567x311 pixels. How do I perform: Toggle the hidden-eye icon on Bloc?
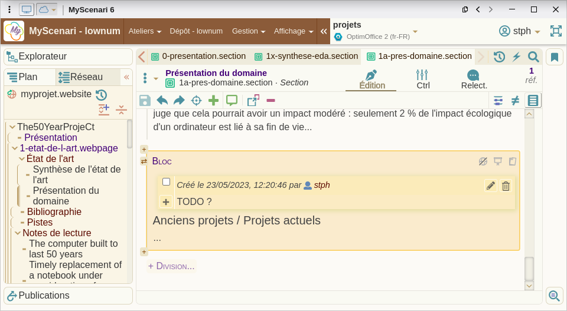click(483, 161)
